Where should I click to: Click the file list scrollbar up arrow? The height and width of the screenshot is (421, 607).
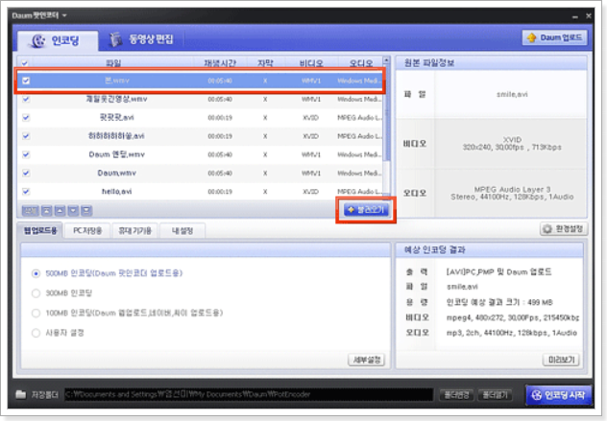[x=386, y=60]
